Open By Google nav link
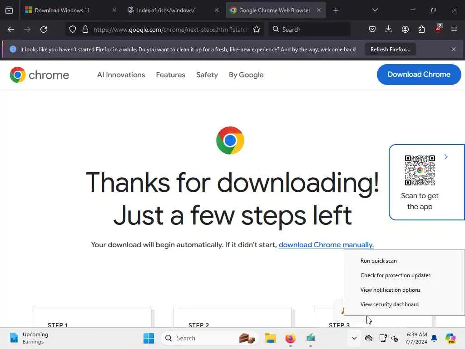 (x=246, y=75)
